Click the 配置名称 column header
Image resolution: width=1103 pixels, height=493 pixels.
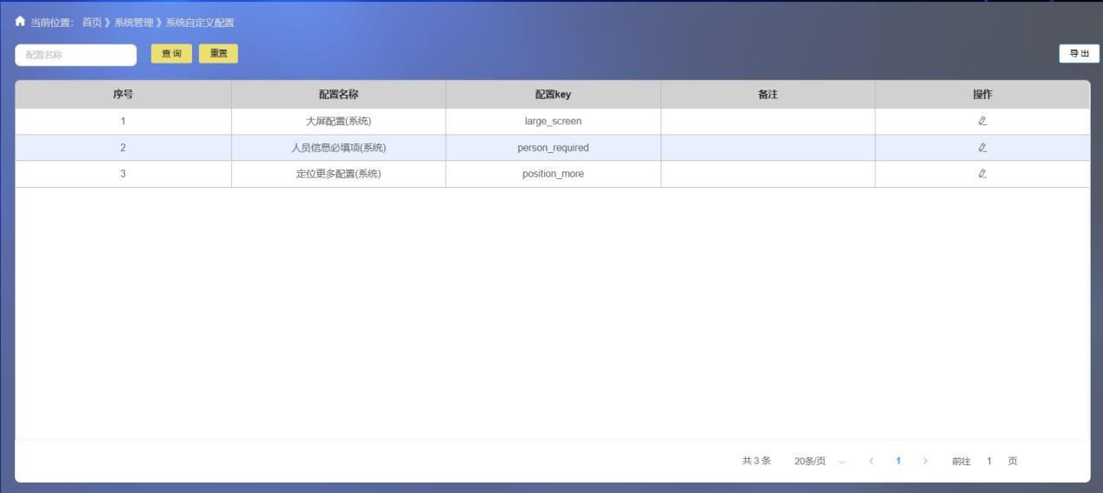(338, 95)
